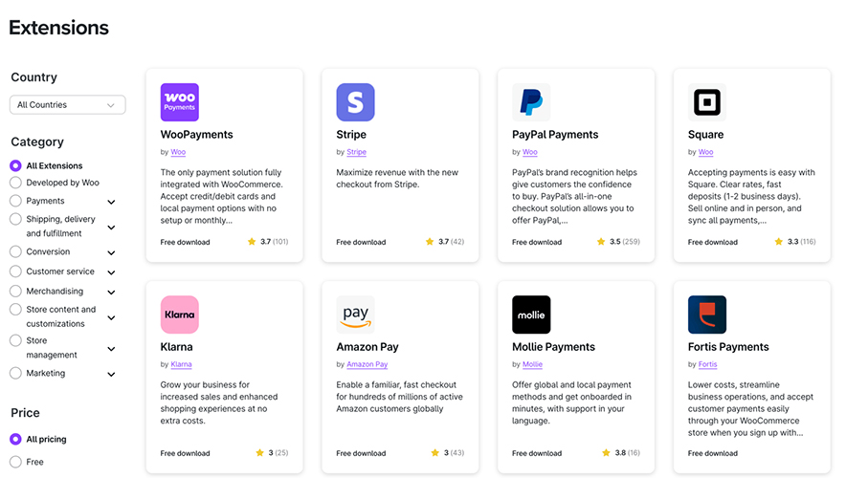Open the Stripe developer link
Viewport: 846px width, 478px height.
(x=357, y=152)
